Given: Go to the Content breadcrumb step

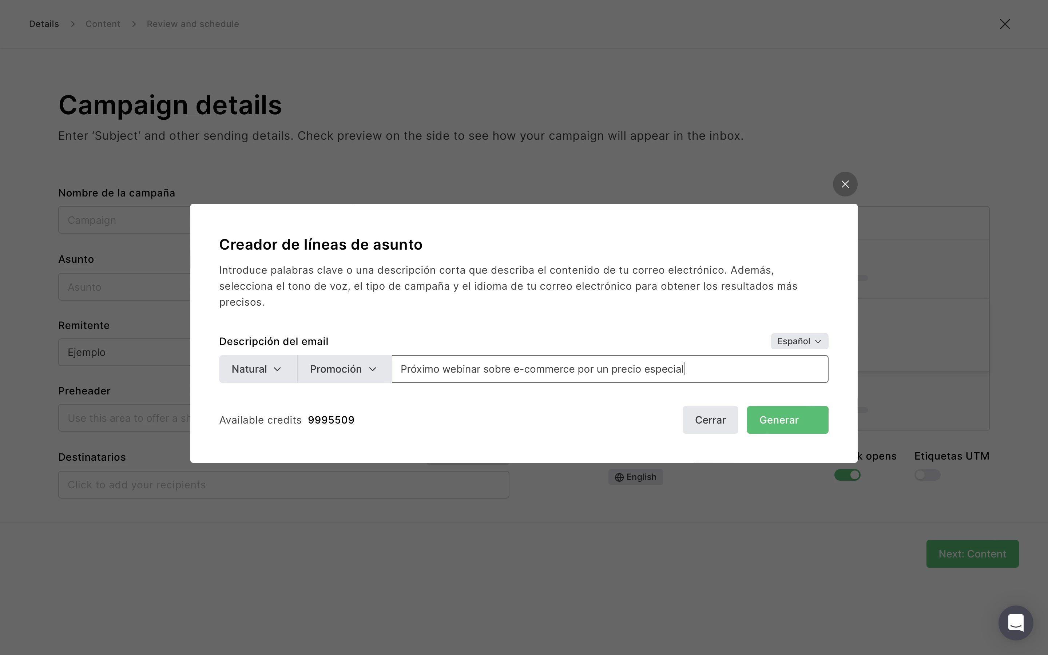Looking at the screenshot, I should (103, 24).
